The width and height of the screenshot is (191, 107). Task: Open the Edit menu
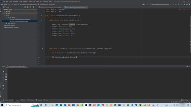tap(7, 1)
